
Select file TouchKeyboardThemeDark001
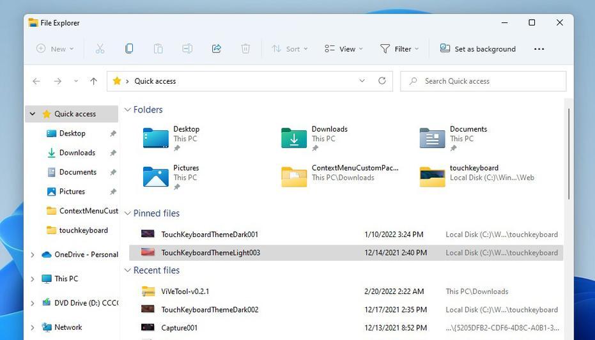coord(346,235)
